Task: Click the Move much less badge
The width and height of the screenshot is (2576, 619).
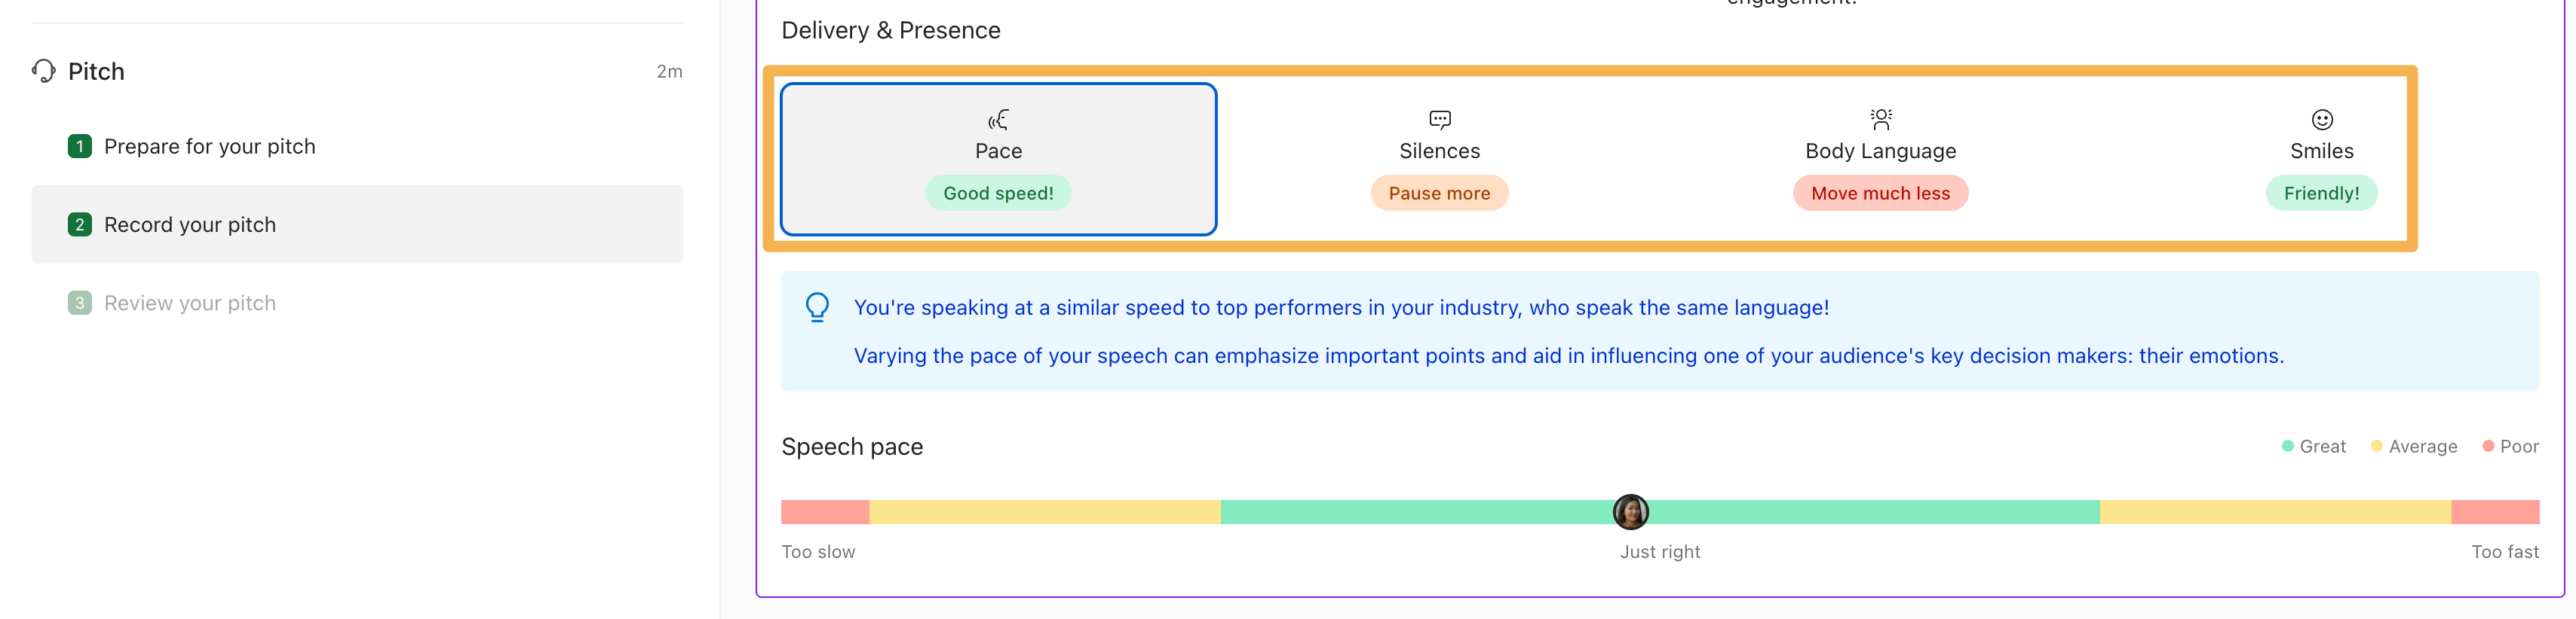Action: pos(1880,194)
